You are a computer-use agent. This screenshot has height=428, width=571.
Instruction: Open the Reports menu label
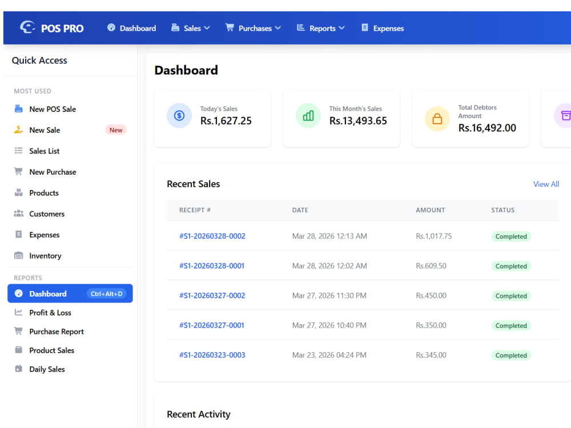(x=322, y=29)
